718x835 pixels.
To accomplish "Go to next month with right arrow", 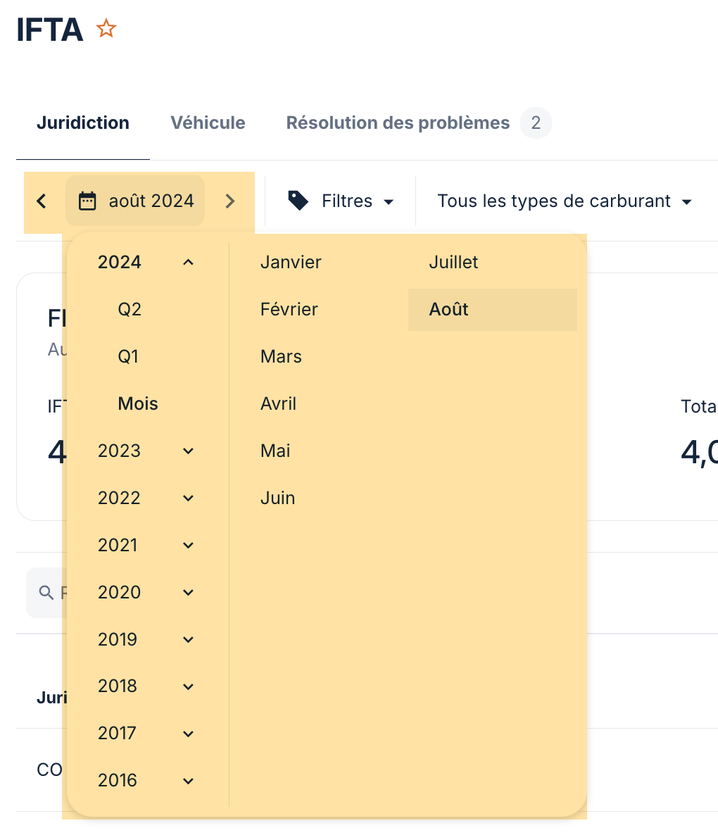I will [x=230, y=201].
